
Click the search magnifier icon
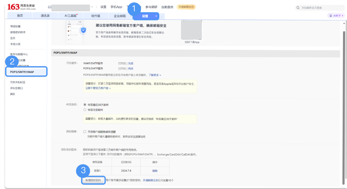coord(297,7)
